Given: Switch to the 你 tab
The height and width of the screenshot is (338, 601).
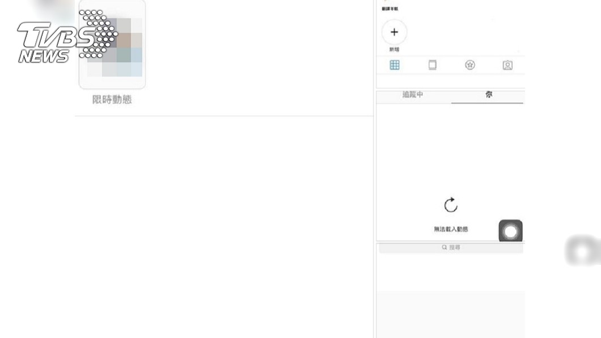Looking at the screenshot, I should point(489,94).
